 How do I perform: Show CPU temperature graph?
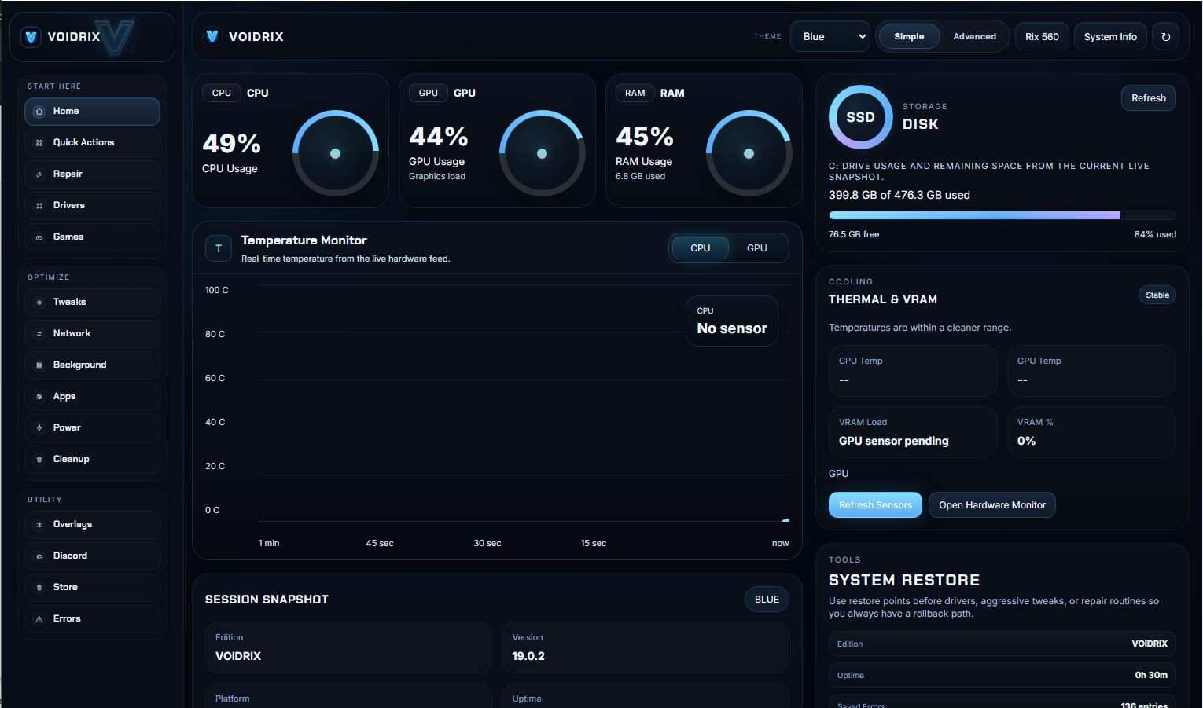[x=700, y=248]
